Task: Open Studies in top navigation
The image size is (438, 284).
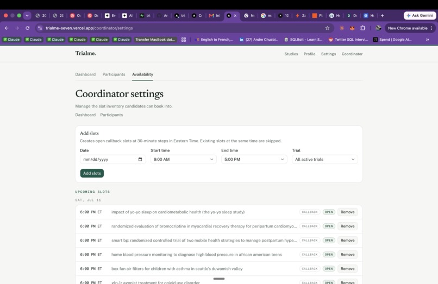Action: coord(291,54)
